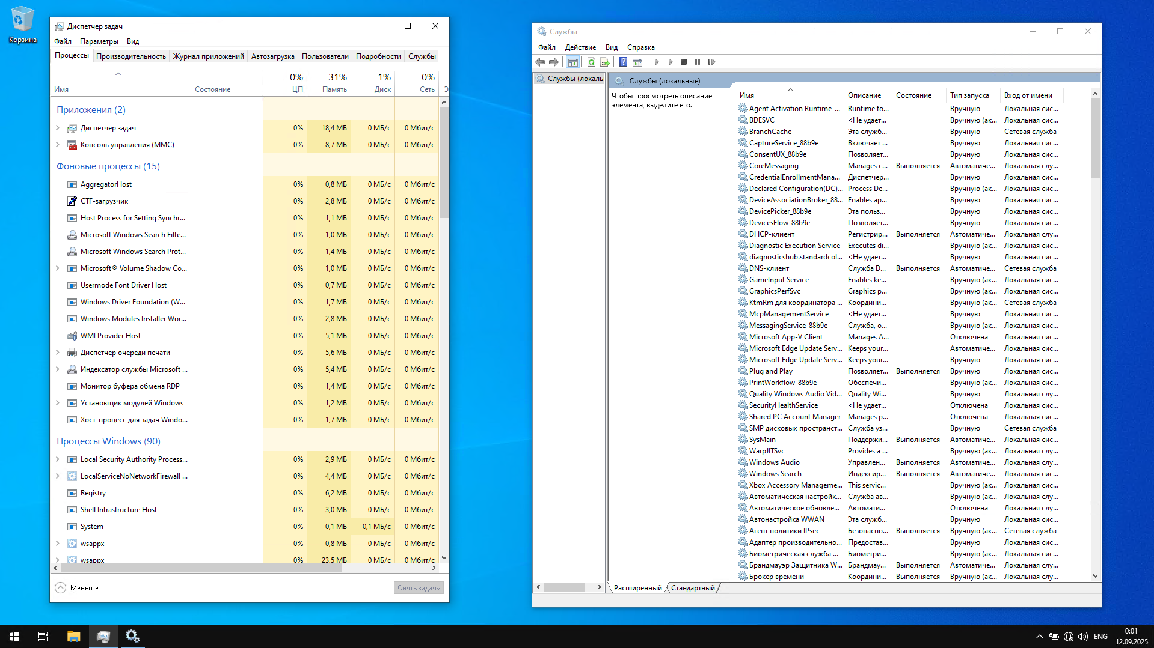Viewport: 1154px width, 648px height.
Task: Click the WMI Provider Host process icon
Action: click(72, 336)
